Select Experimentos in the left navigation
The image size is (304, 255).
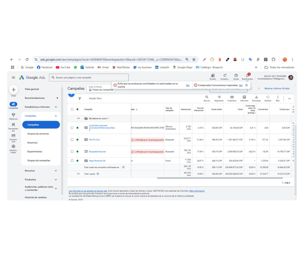[35, 151]
